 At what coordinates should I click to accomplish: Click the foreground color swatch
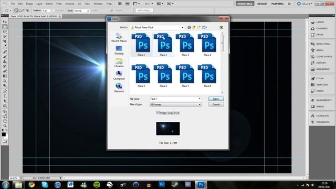[x=4, y=134]
